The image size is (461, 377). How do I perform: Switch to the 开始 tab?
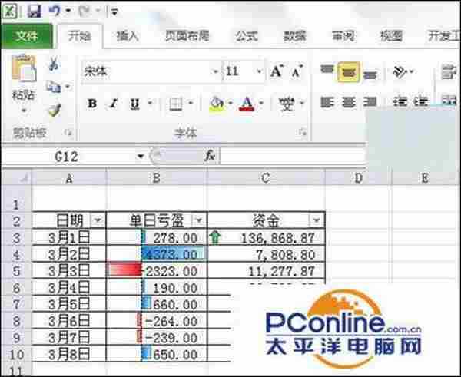tap(79, 36)
